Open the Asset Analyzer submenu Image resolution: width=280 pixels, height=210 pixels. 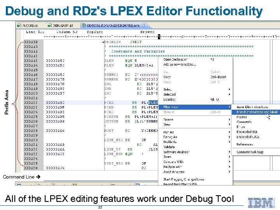pyautogui.click(x=174, y=172)
